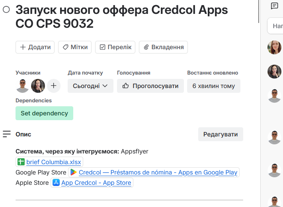Click the man's avatar under Учасники
This screenshot has width=283, height=207.
pyautogui.click(x=23, y=86)
